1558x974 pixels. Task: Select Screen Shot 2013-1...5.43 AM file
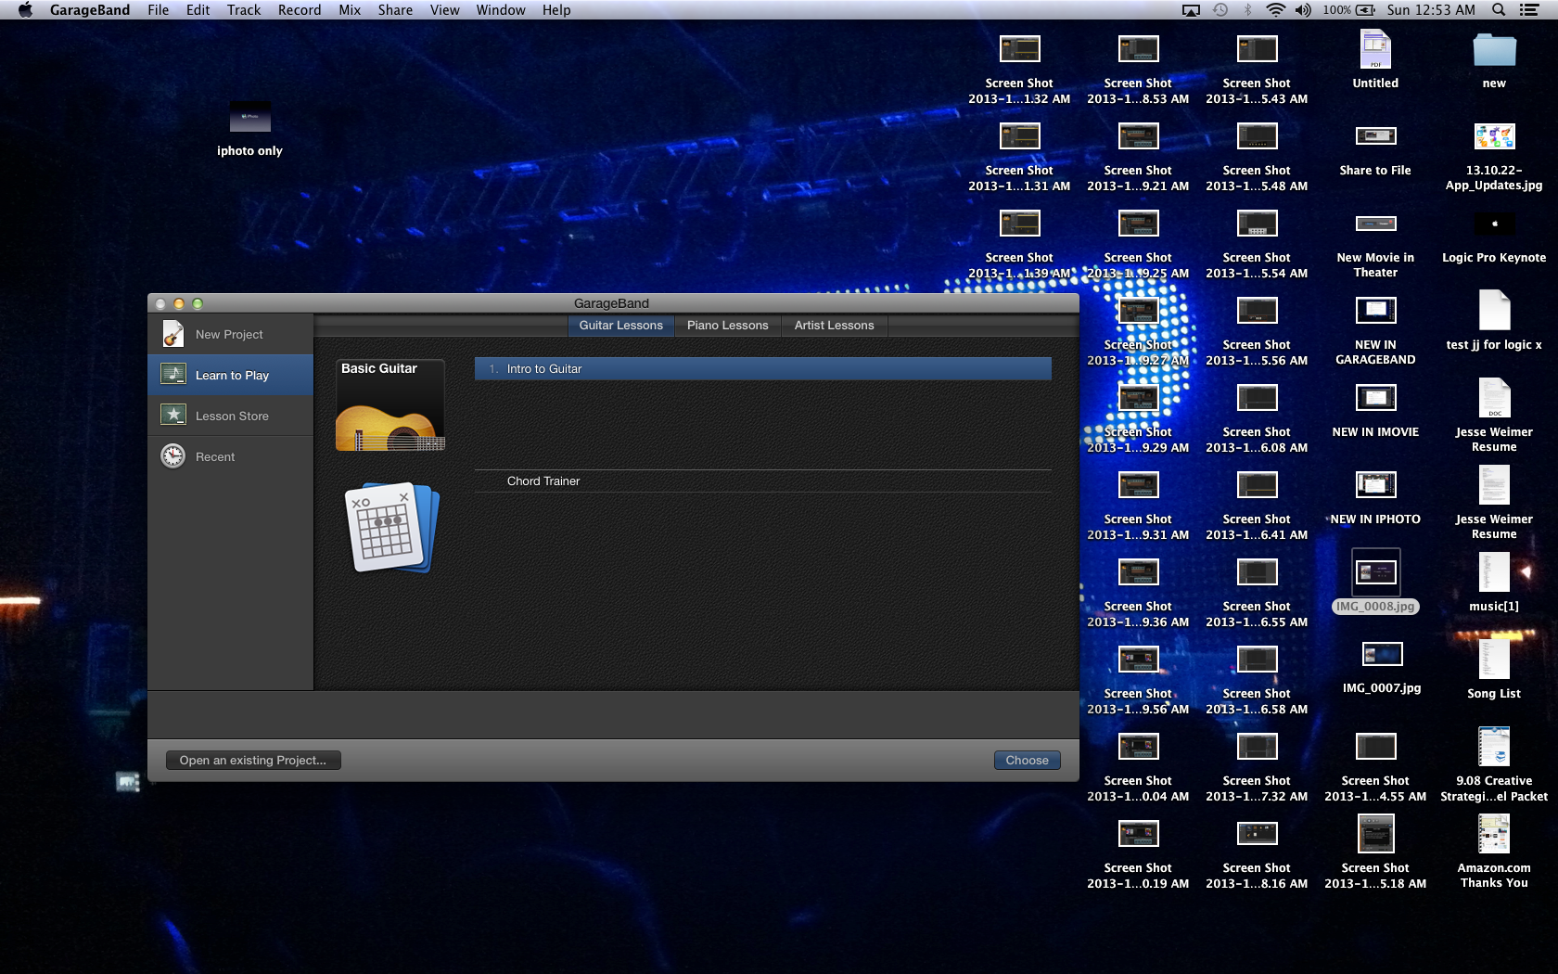[x=1257, y=49]
